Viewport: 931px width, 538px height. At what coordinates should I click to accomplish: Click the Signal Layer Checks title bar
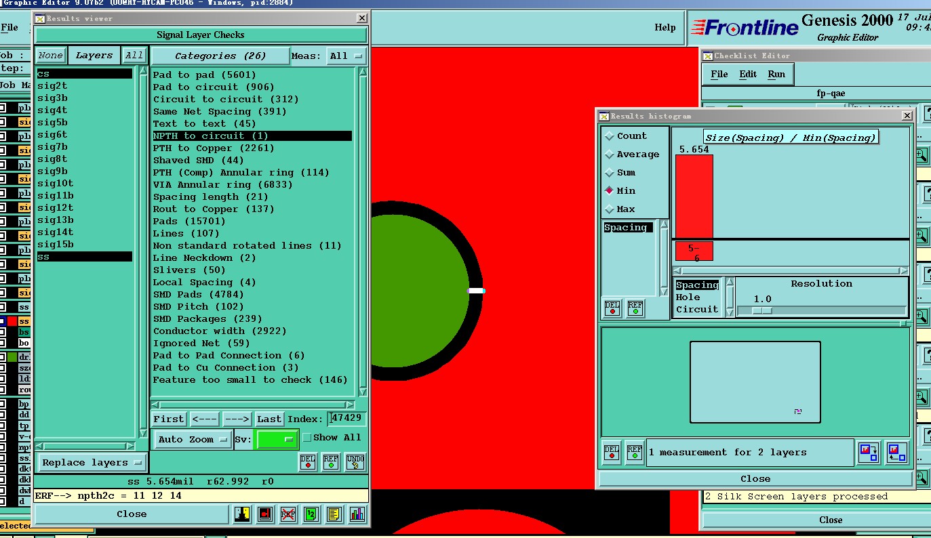[x=201, y=35]
